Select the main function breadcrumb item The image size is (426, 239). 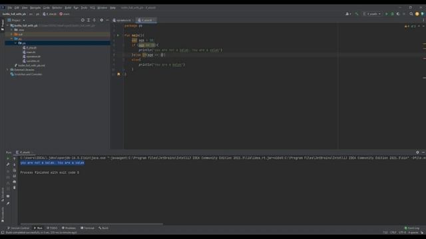point(65,14)
